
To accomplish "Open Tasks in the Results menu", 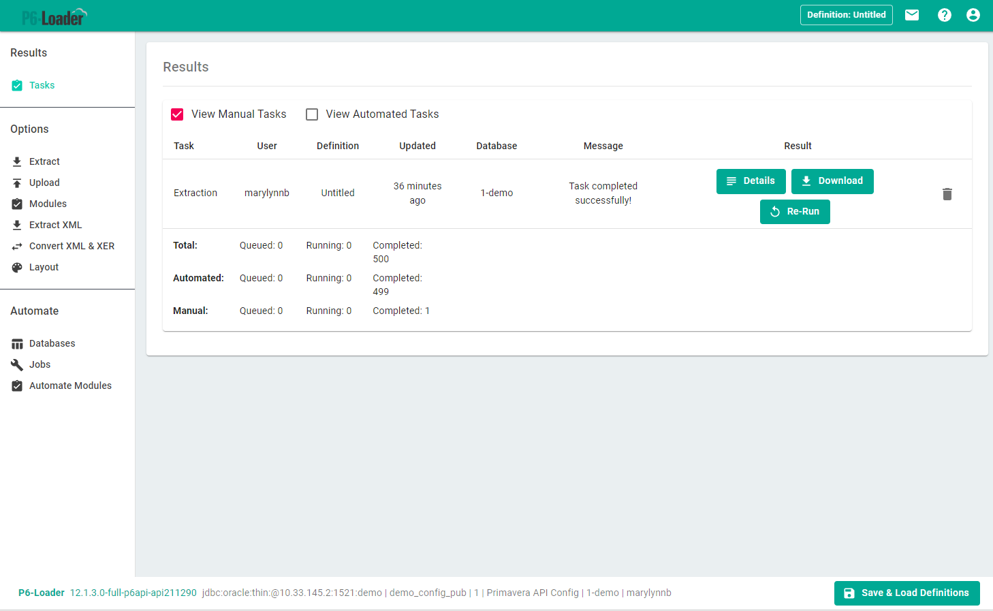I will point(42,85).
